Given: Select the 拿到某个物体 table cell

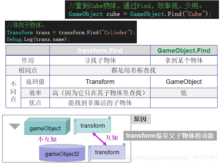Looking at the screenshot, I should pyautogui.click(x=184, y=60).
